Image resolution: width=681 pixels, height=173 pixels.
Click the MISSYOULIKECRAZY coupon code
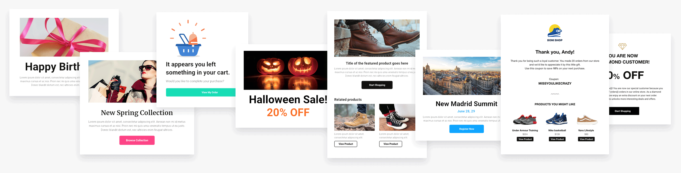coord(555,84)
